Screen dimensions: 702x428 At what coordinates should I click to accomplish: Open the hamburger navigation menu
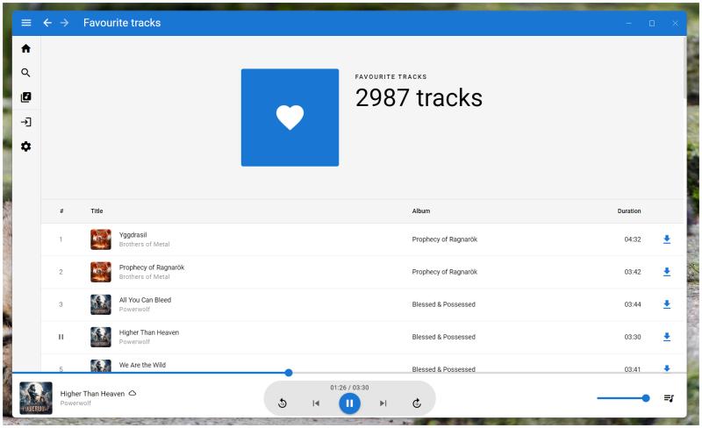[x=26, y=23]
